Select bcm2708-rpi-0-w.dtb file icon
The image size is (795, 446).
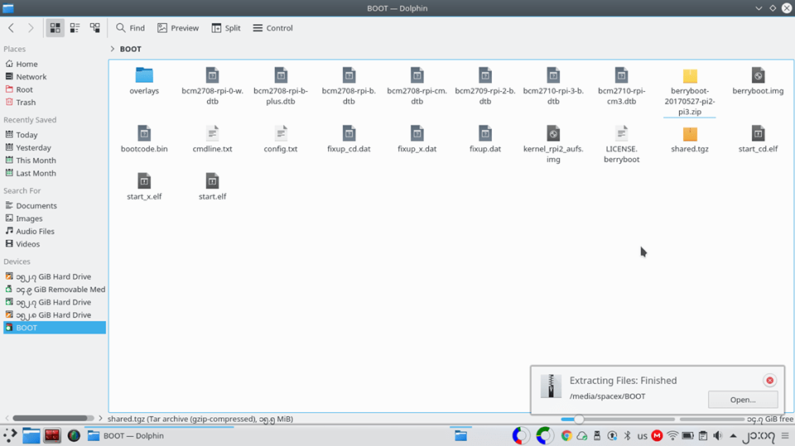pyautogui.click(x=213, y=75)
